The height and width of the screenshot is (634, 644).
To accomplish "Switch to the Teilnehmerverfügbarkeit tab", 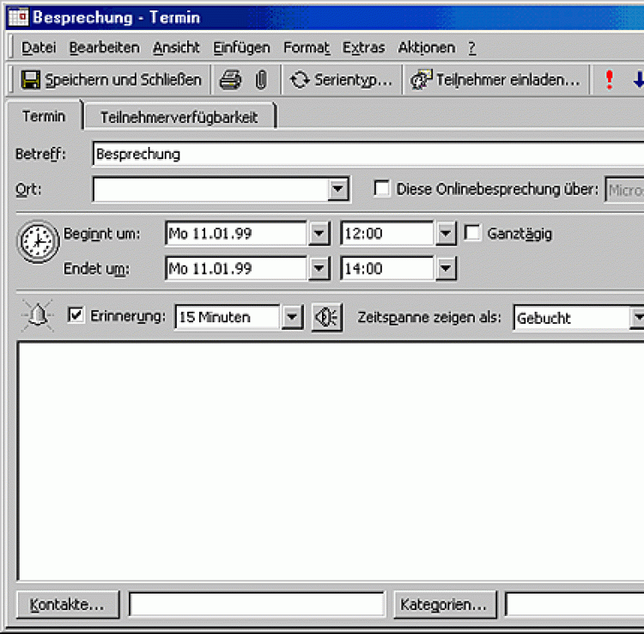I will point(179,117).
